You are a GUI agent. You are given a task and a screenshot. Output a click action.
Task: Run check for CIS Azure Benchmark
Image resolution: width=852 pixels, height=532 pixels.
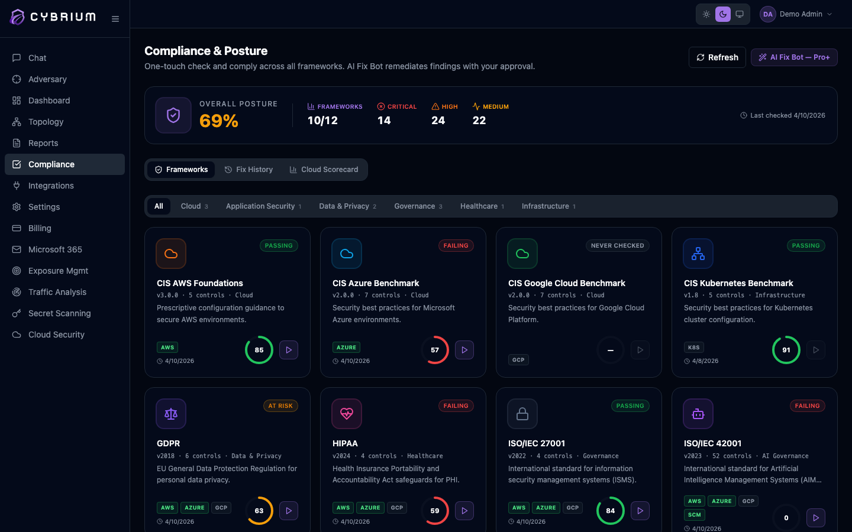point(464,350)
